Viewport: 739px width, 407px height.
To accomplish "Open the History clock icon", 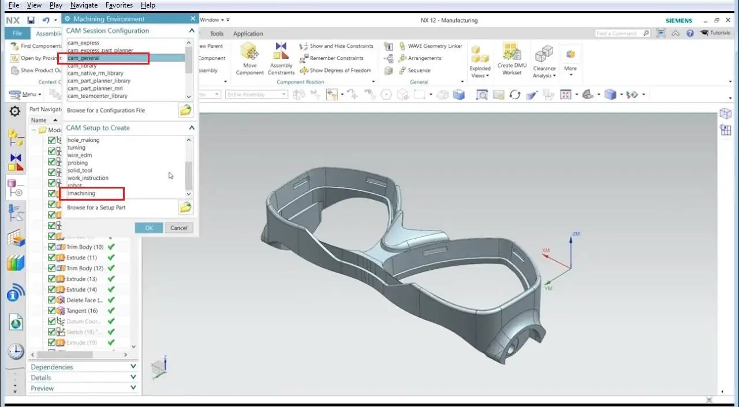I will click(16, 351).
